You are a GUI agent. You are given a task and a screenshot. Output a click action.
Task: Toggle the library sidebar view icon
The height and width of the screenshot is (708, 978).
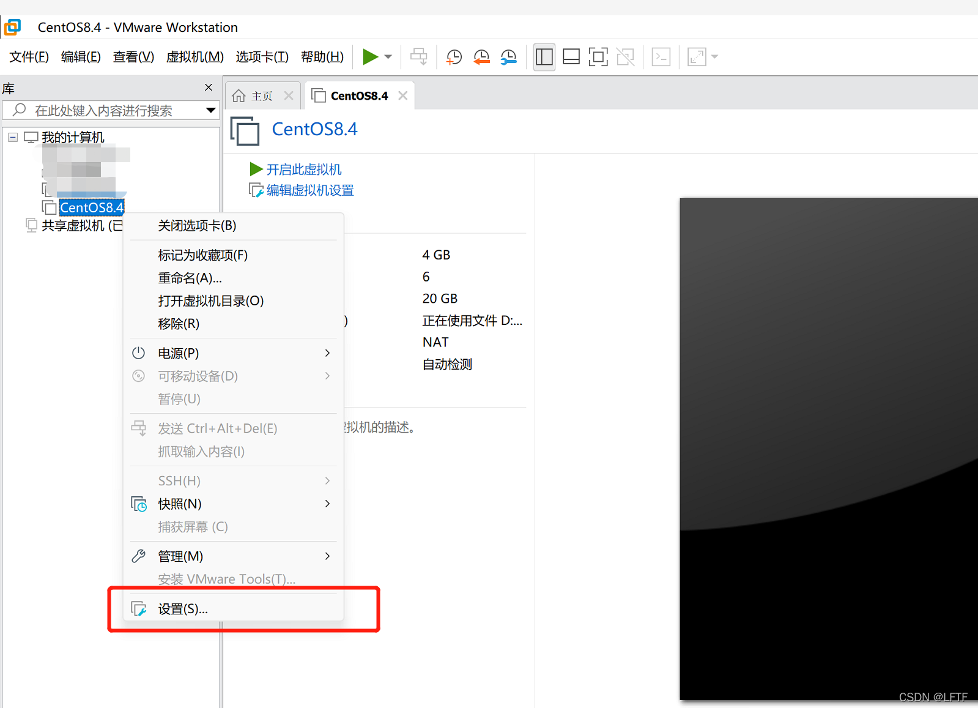[x=544, y=57]
